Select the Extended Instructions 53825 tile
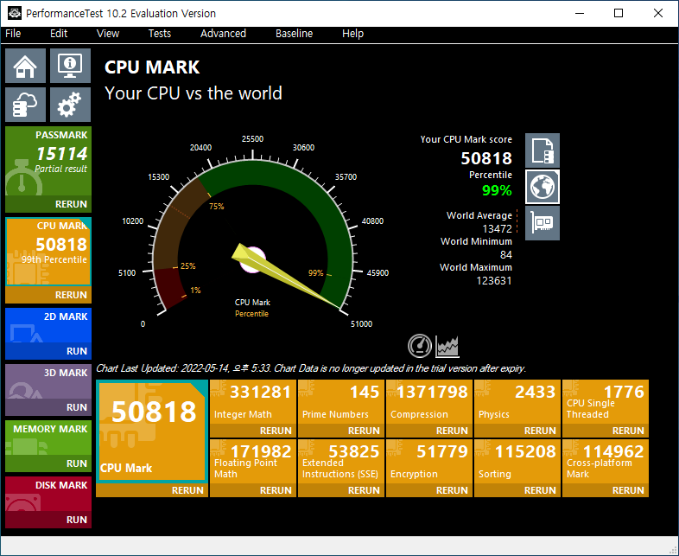This screenshot has width=679, height=556. click(341, 462)
